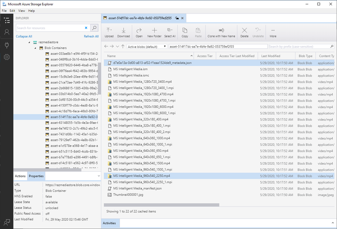Select MS Intelligent Media_320x180_400_2.mpi file
Image resolution: width=337 pixels, height=229 pixels.
click(219, 132)
